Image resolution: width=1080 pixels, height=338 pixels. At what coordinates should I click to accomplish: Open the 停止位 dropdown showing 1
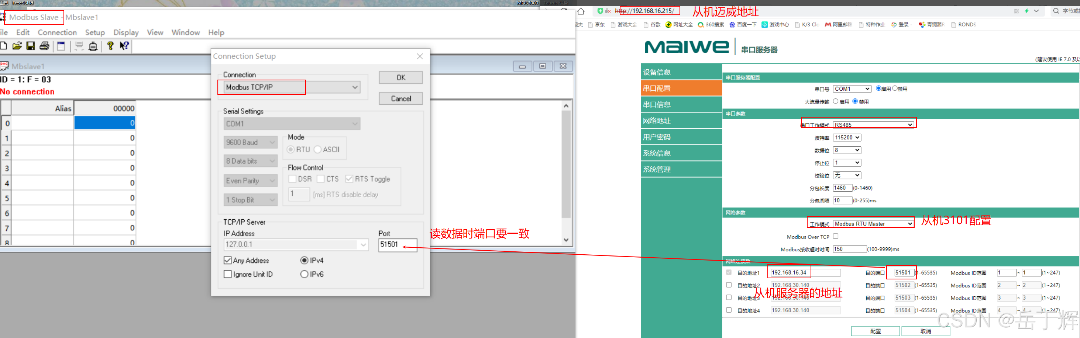pyautogui.click(x=847, y=163)
